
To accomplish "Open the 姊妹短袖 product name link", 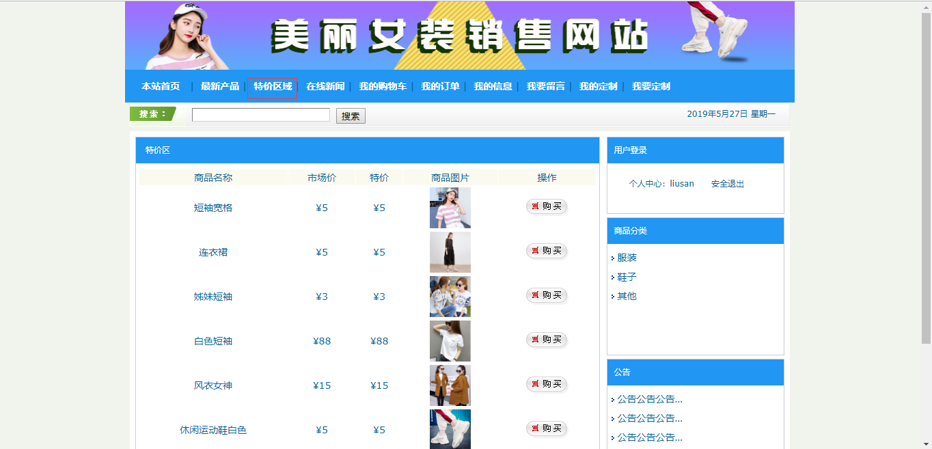I will pyautogui.click(x=213, y=297).
